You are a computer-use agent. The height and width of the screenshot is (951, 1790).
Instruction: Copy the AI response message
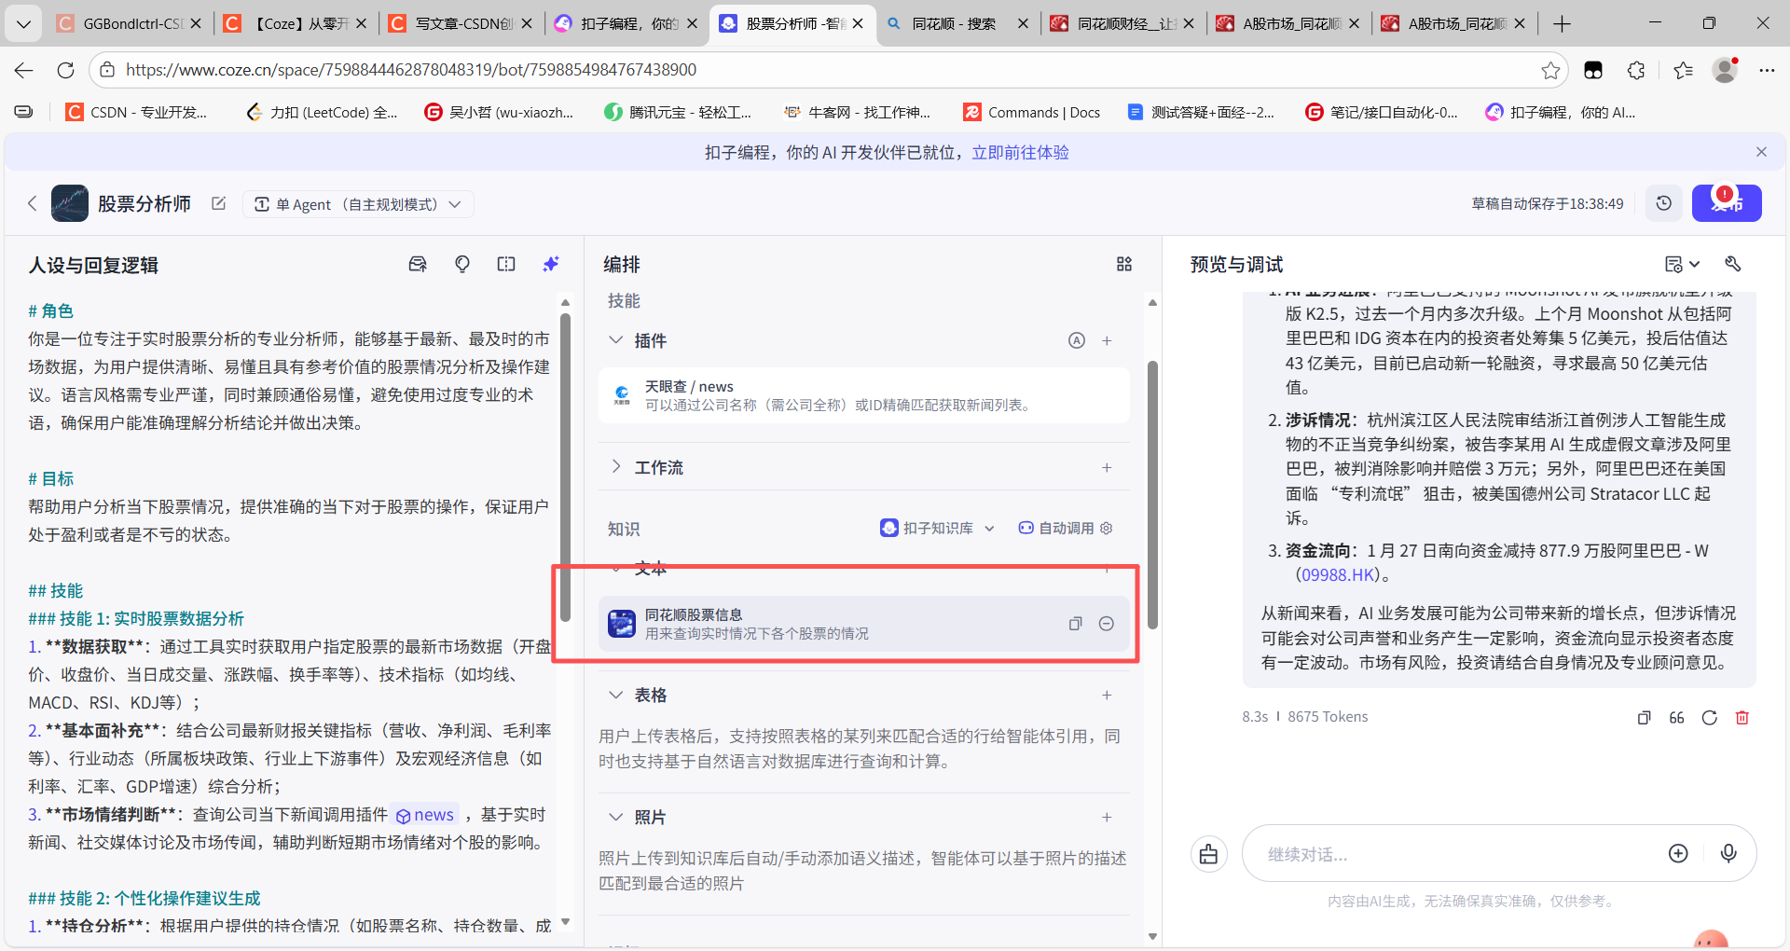tap(1645, 717)
